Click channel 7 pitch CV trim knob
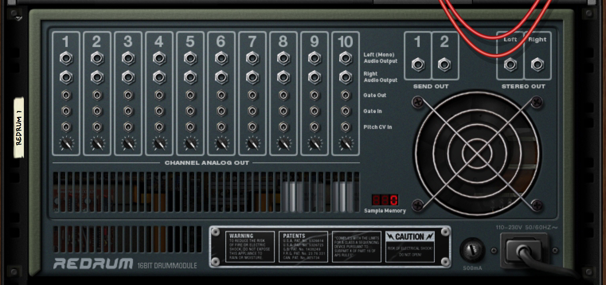Image resolution: width=606 pixels, height=285 pixels. pos(252,143)
